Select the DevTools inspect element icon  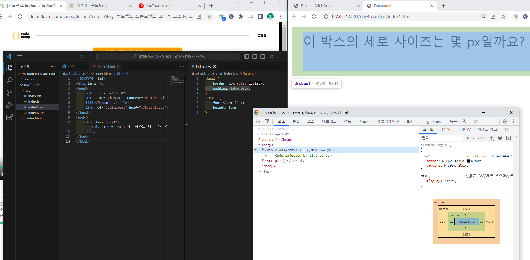258,121
